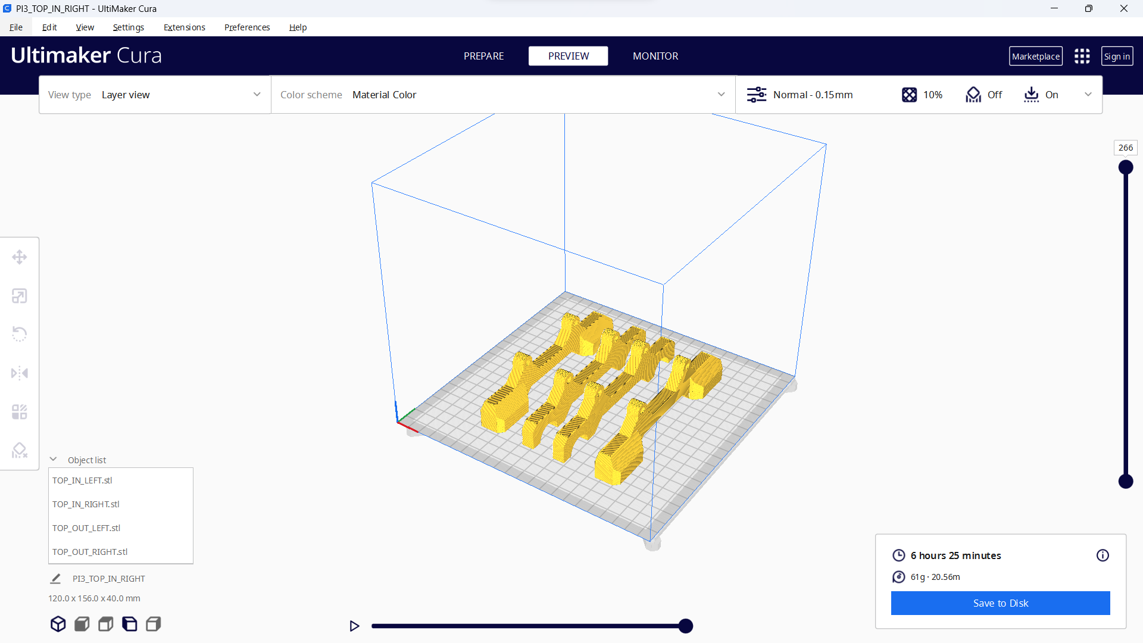This screenshot has height=643, width=1143.
Task: Switch to the PREPARE tab
Action: (x=483, y=56)
